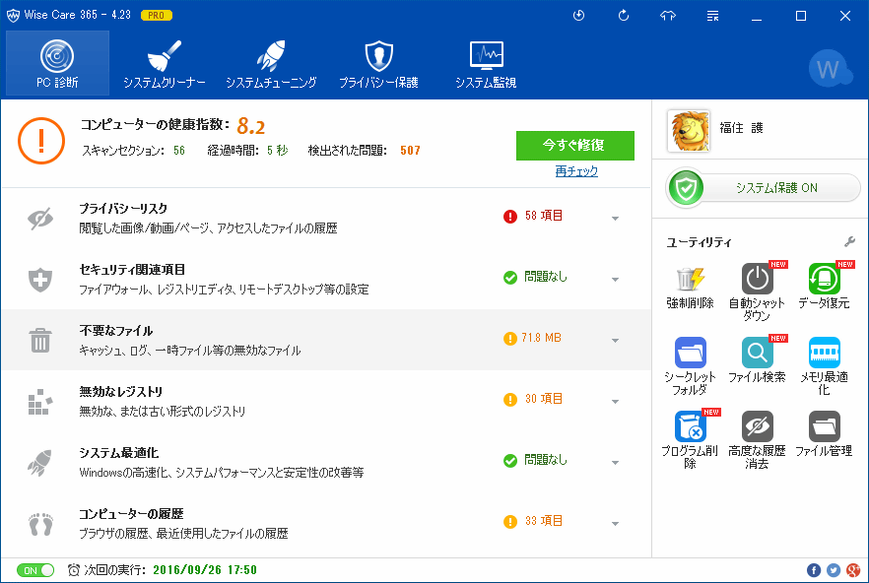The image size is (869, 583).
Task: Open 高度な履歴消去 utility
Action: point(757,439)
